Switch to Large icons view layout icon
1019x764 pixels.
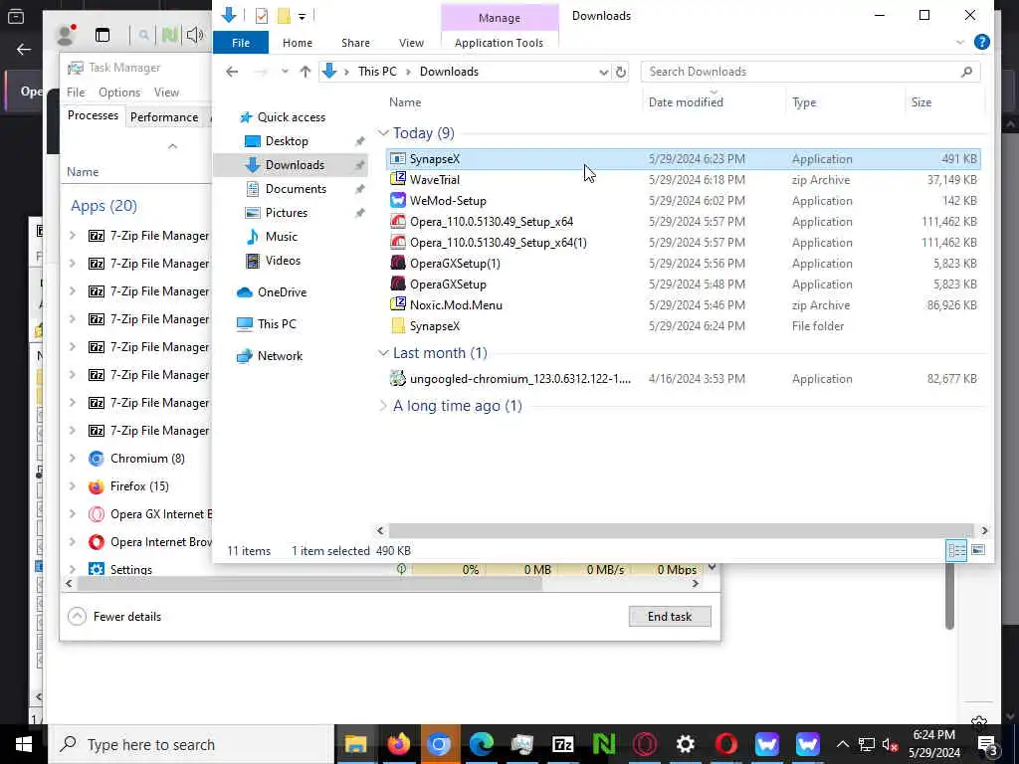978,550
